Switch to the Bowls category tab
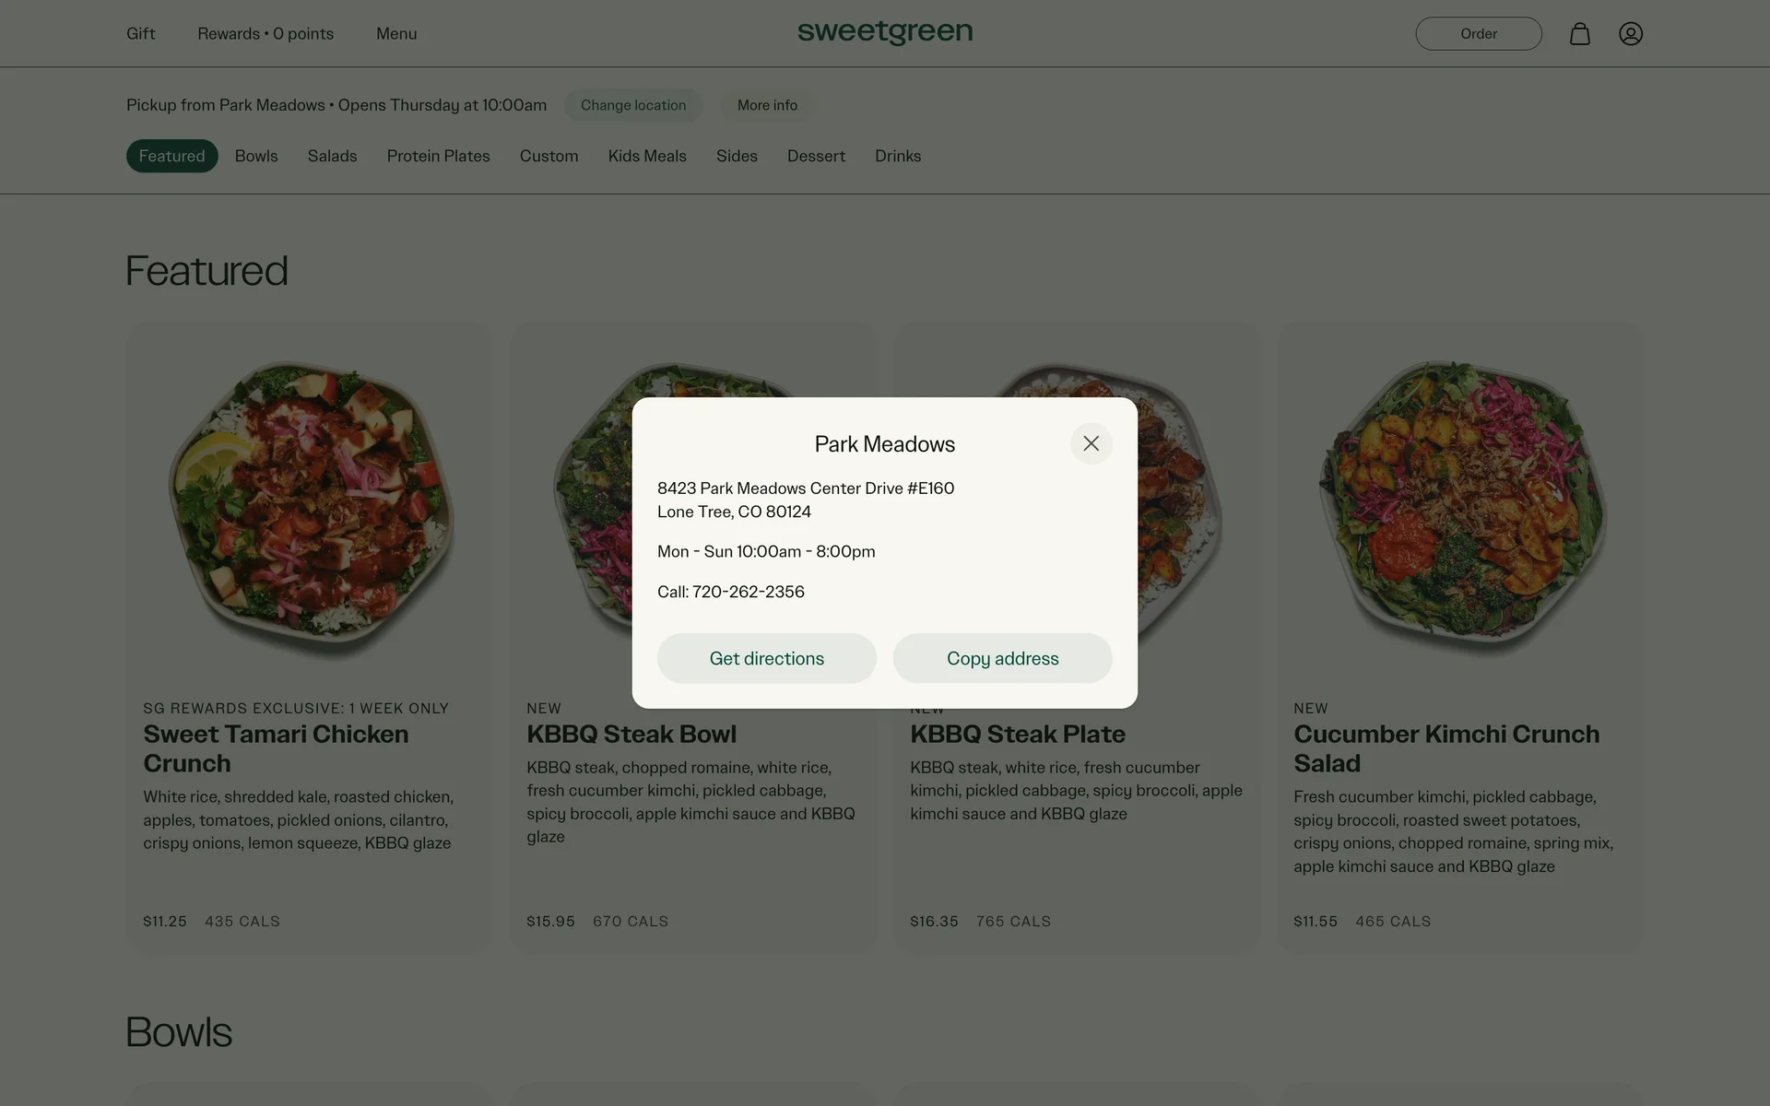This screenshot has width=1770, height=1106. tap(256, 156)
